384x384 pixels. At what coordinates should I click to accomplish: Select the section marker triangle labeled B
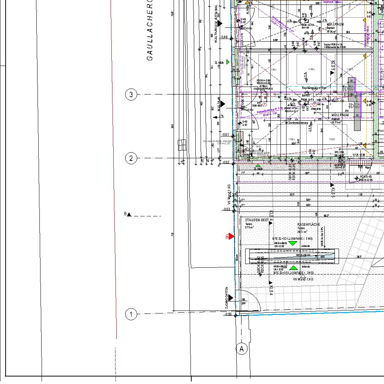129,214
